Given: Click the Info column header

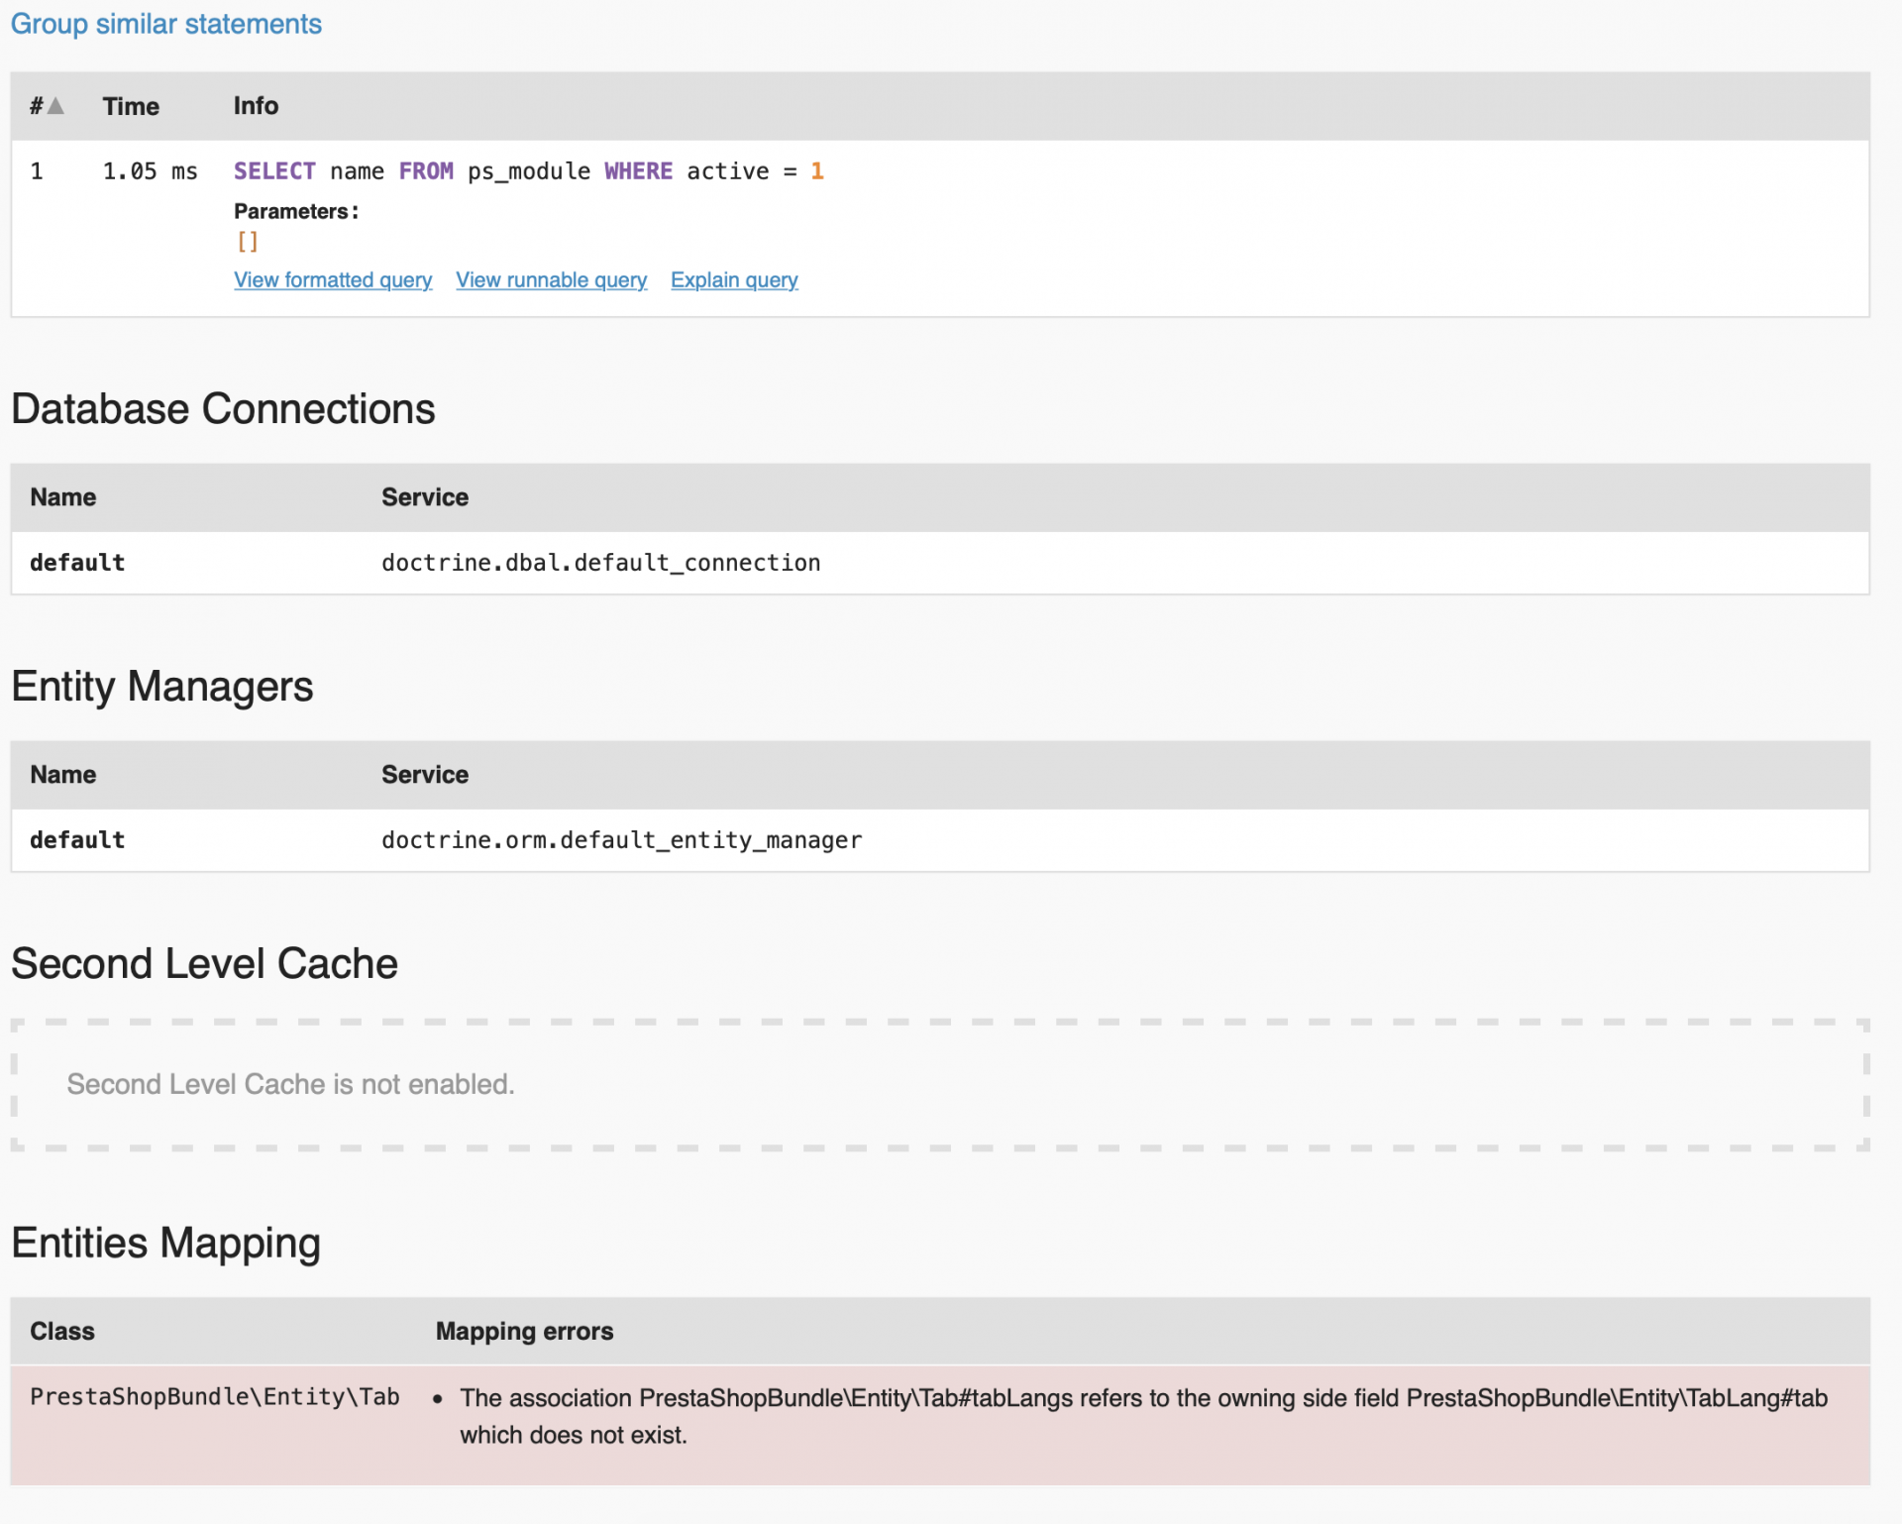Looking at the screenshot, I should point(256,106).
